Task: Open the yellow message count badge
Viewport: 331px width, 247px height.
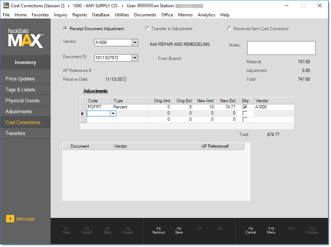Action: click(x=10, y=219)
